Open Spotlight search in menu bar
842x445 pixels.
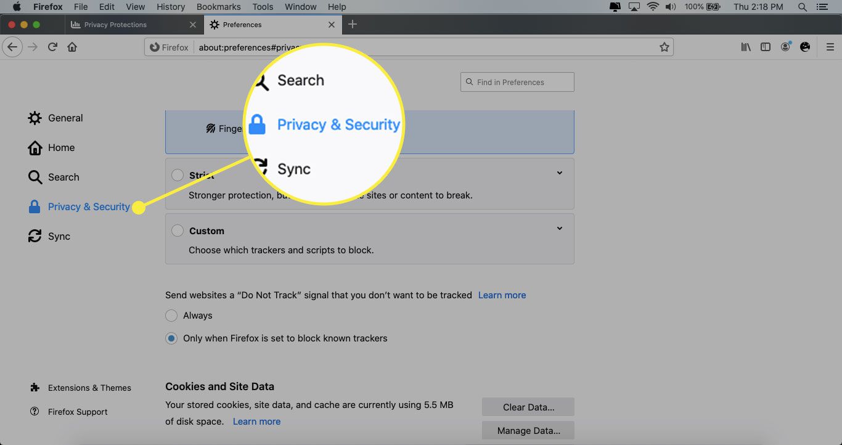coord(802,7)
